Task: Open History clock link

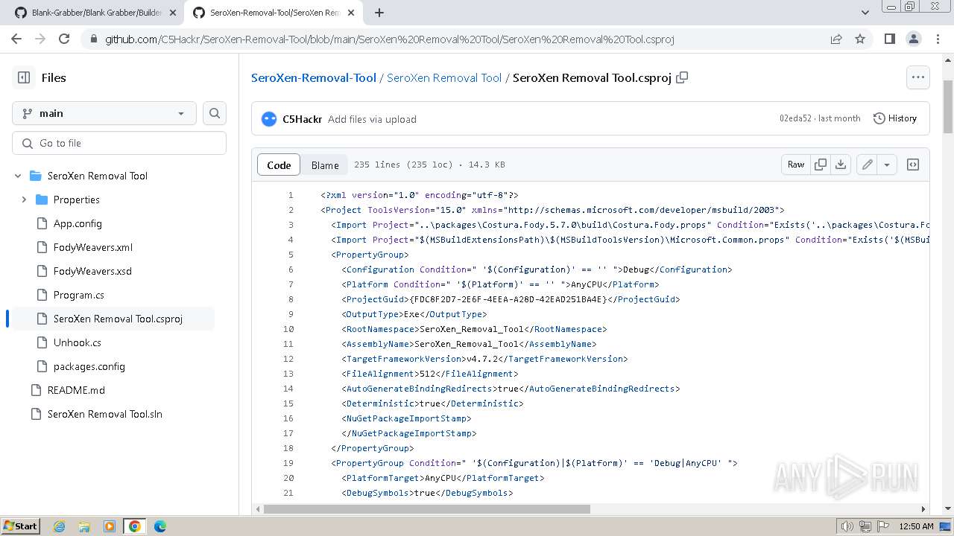Action: click(x=895, y=118)
